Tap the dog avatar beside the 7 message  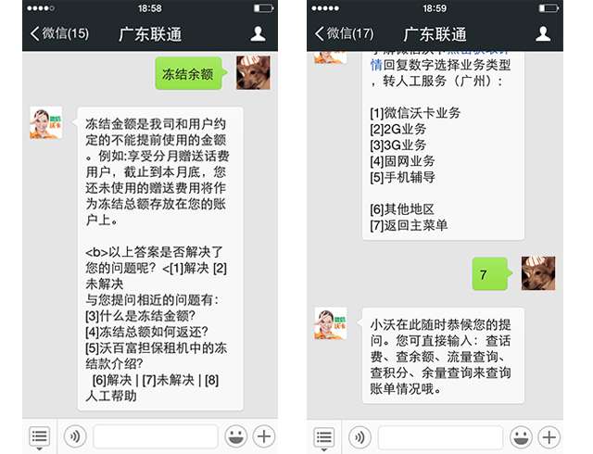click(x=538, y=273)
